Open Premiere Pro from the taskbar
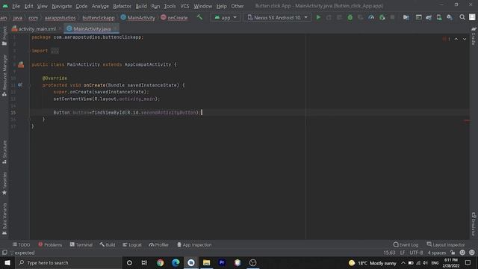 coord(222,262)
